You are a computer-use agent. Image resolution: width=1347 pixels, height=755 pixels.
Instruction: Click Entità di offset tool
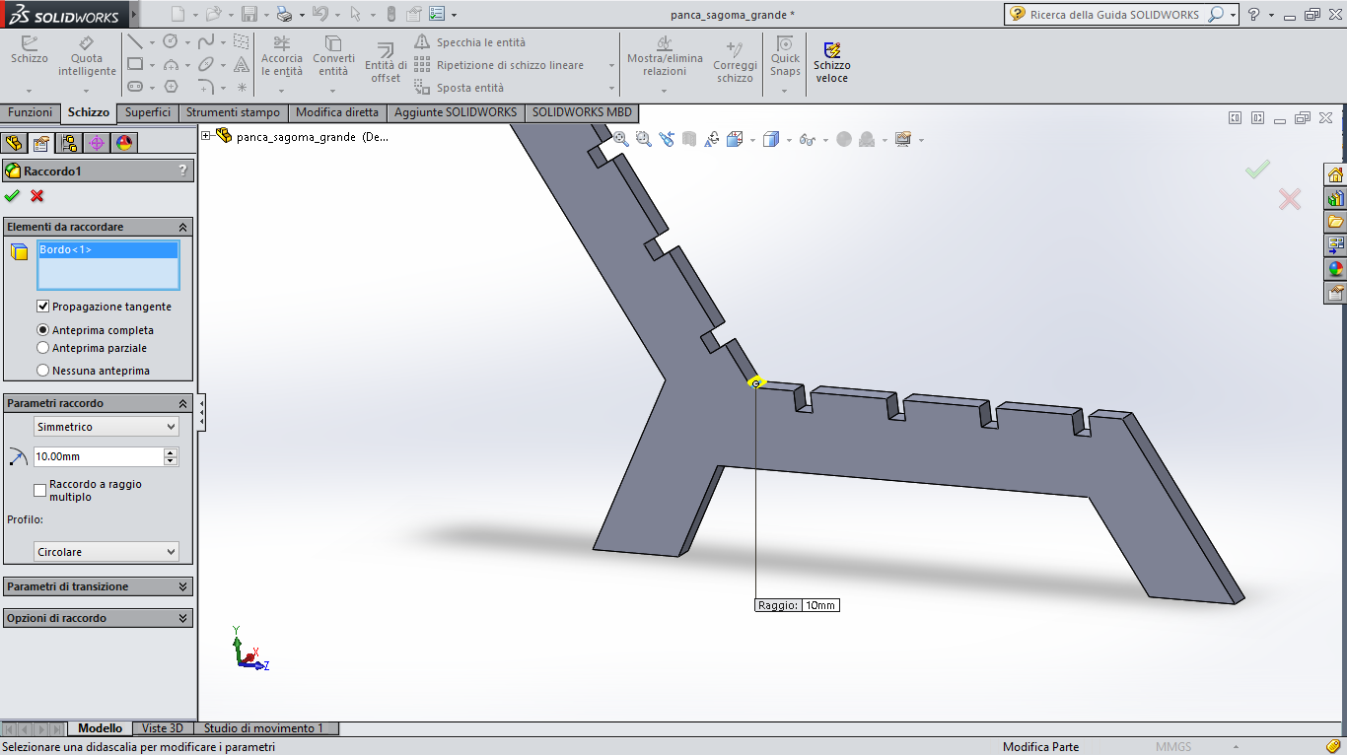click(x=386, y=63)
